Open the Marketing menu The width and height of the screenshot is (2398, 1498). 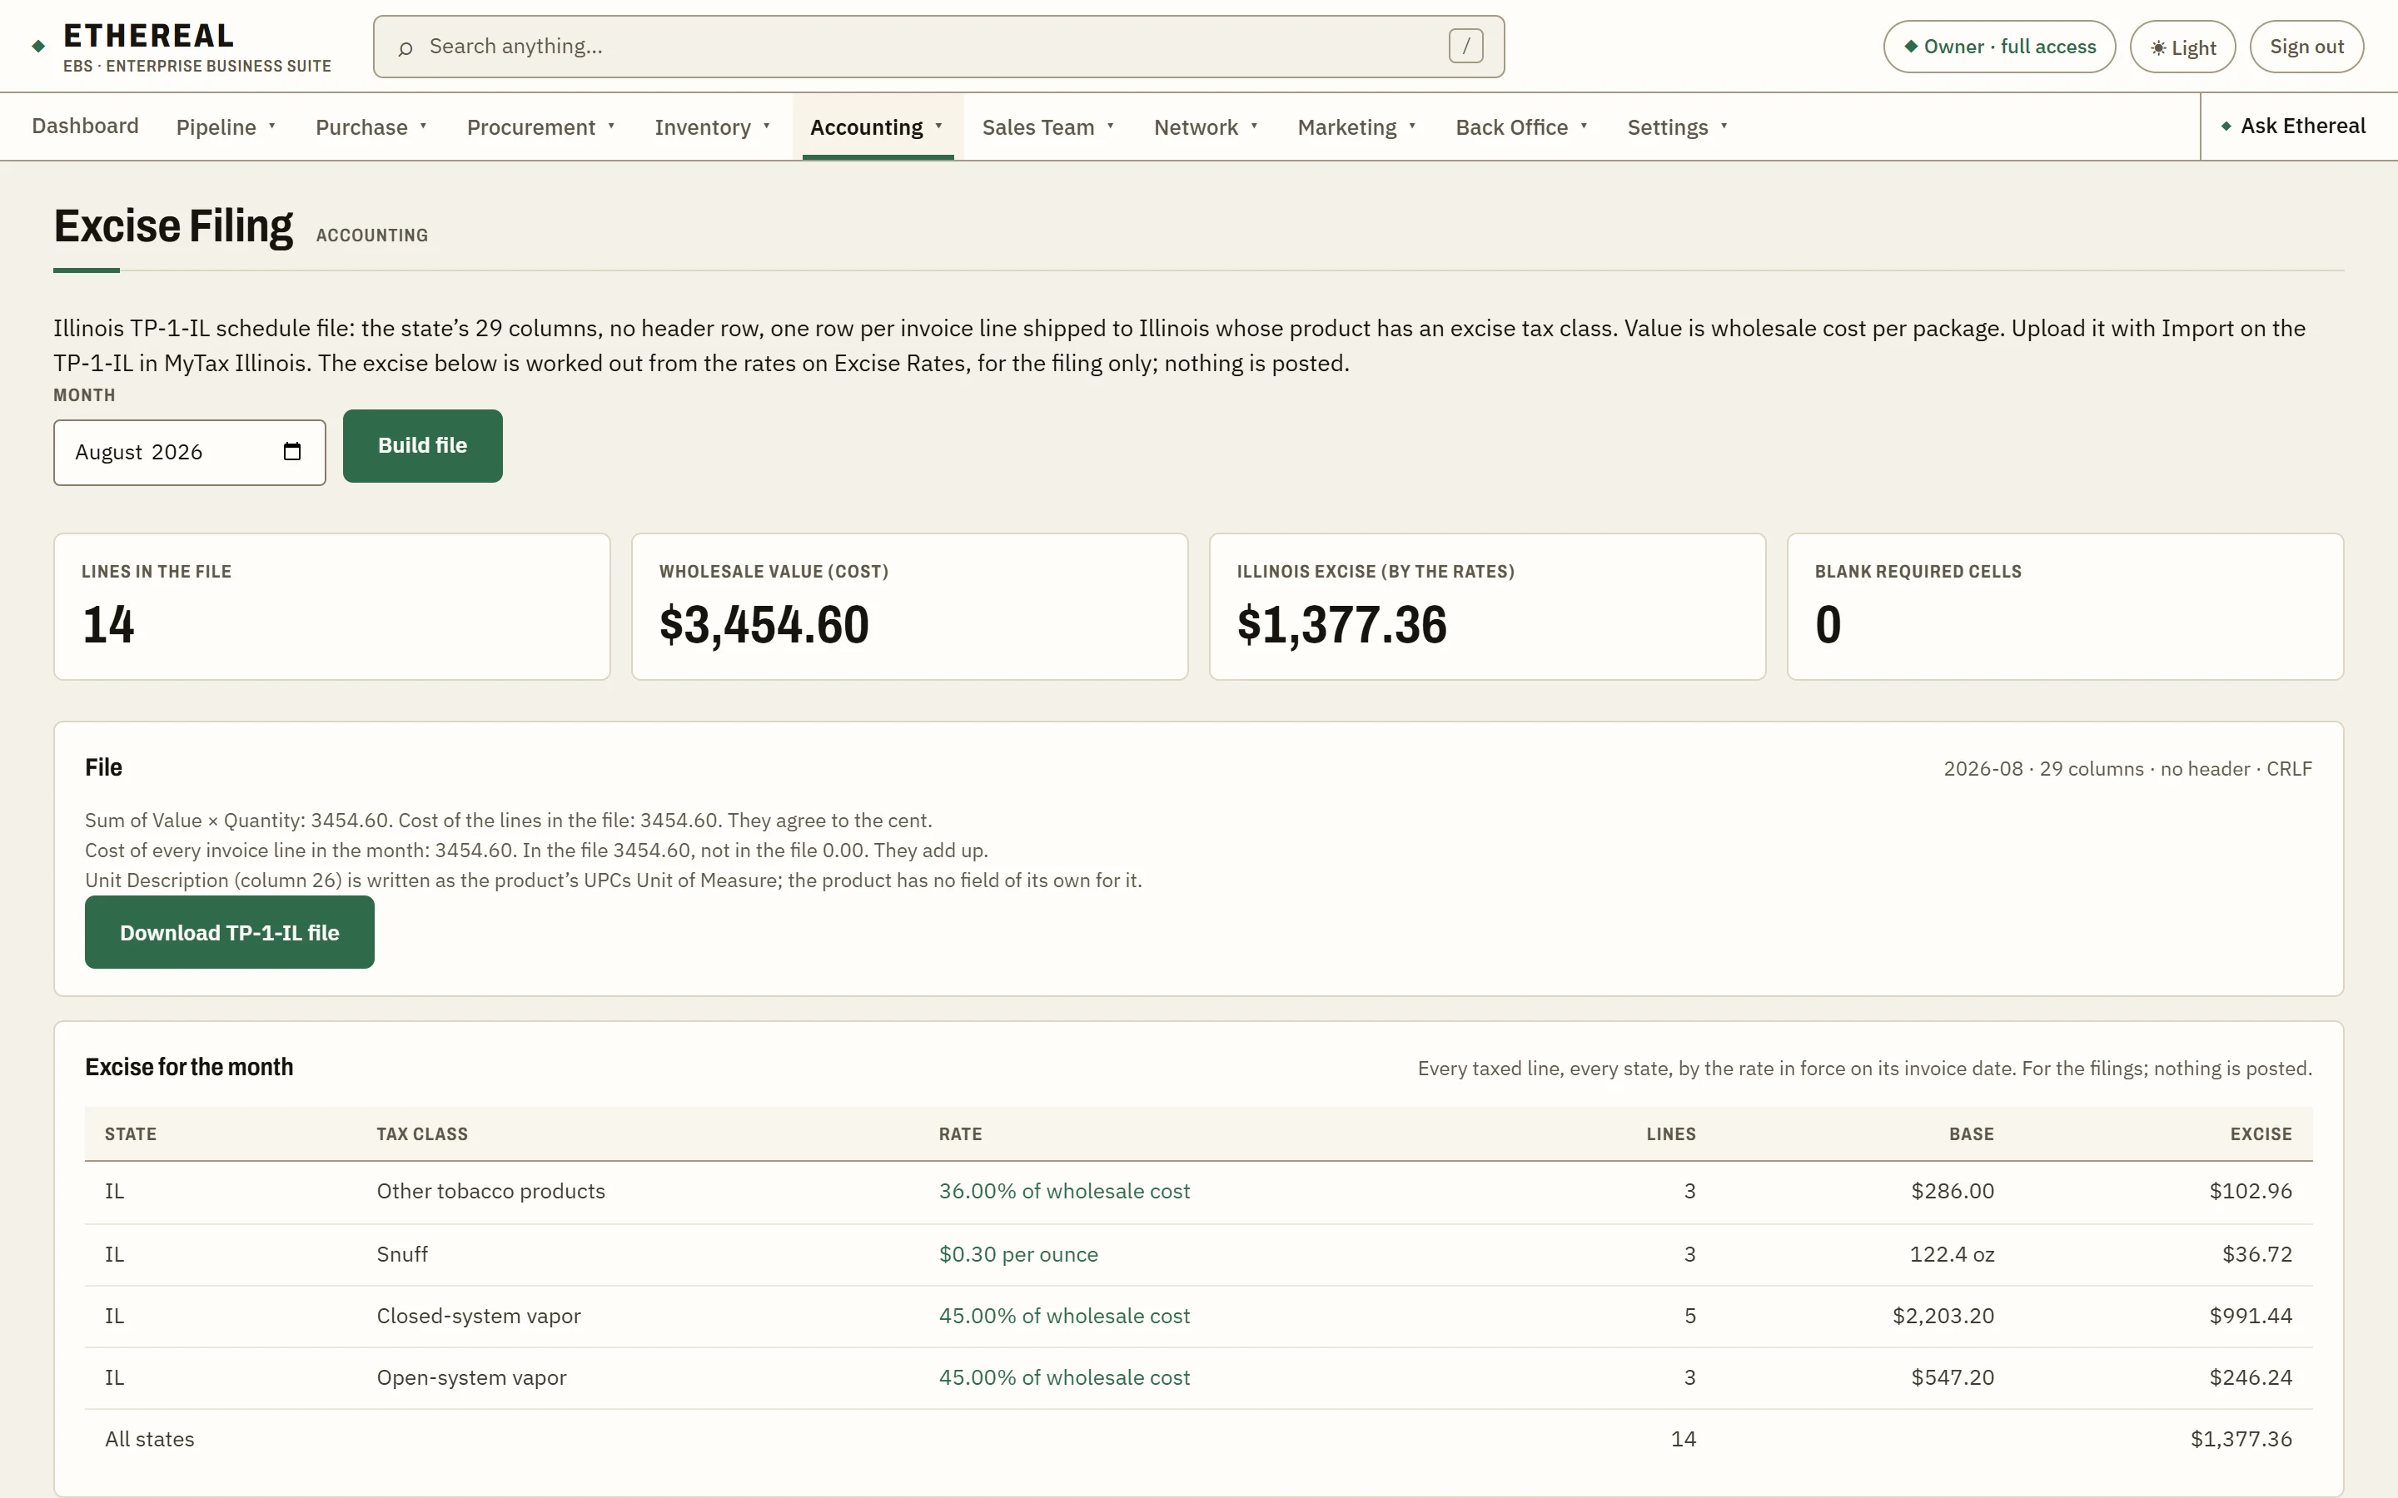1356,126
